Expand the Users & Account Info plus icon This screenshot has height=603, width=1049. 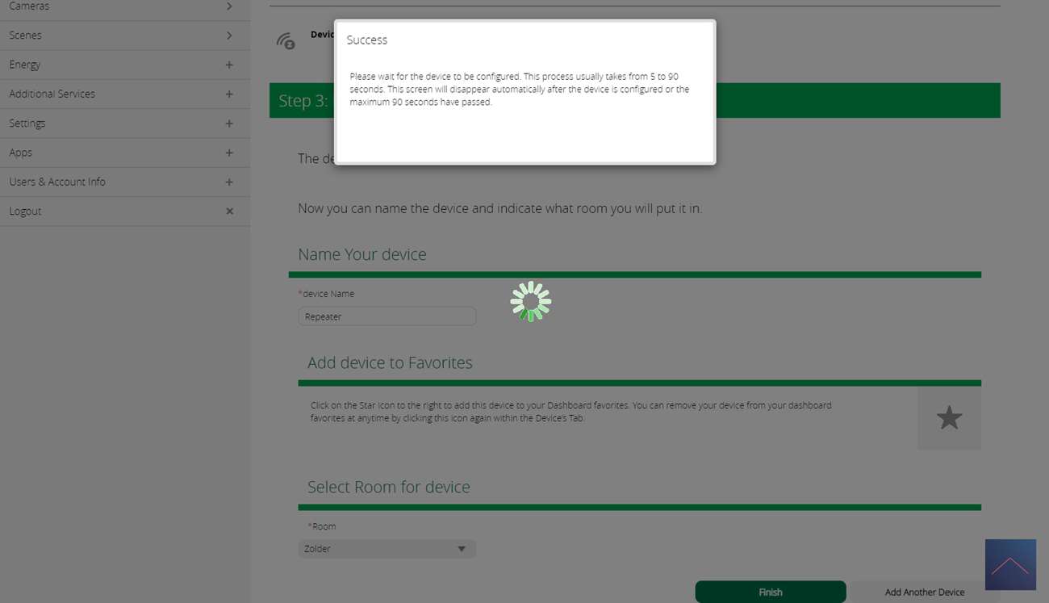(229, 182)
